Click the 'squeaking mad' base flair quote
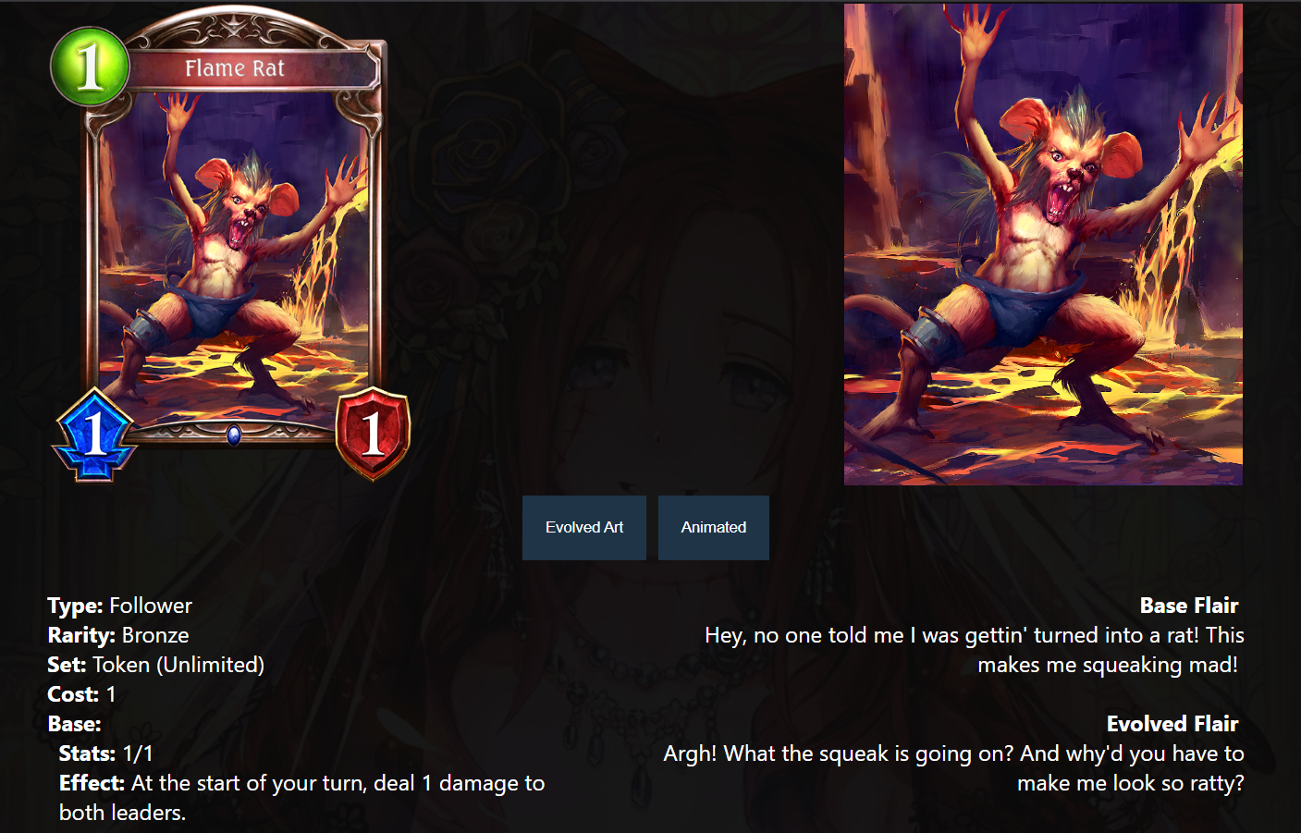 pos(975,650)
